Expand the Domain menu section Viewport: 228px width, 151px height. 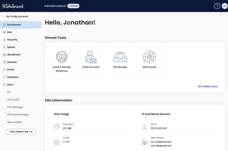point(12,62)
